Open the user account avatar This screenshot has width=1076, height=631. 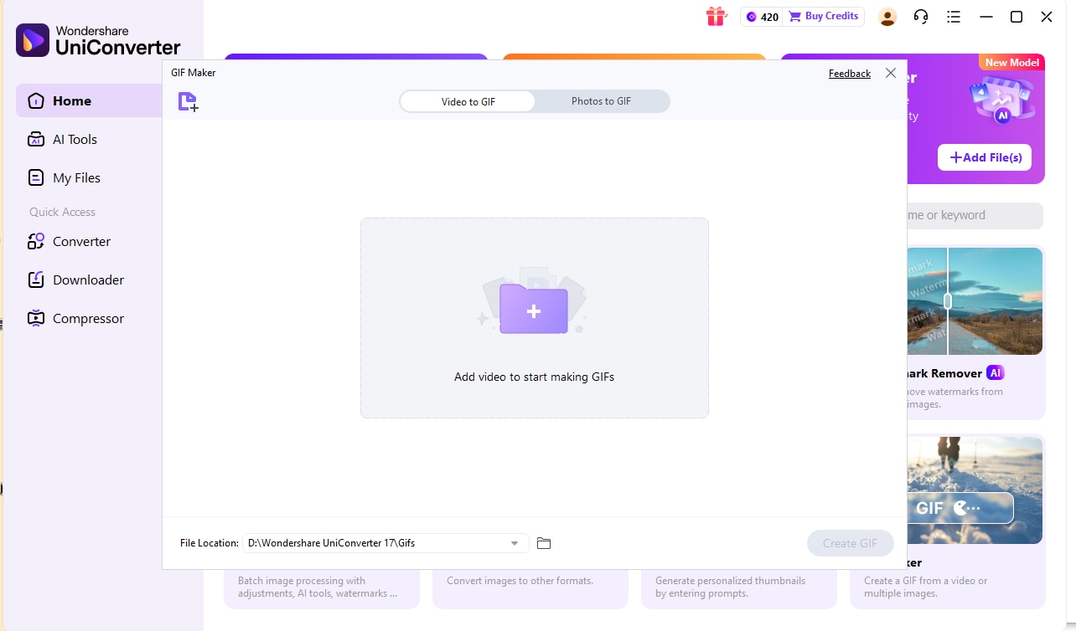click(887, 17)
